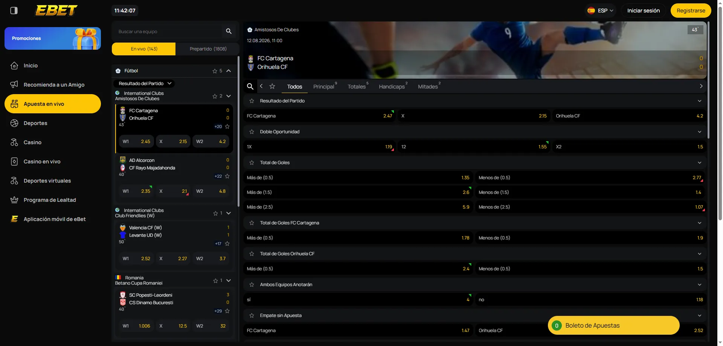The height and width of the screenshot is (346, 723).
Task: Star the Resultado del Partido market
Action: pyautogui.click(x=252, y=101)
